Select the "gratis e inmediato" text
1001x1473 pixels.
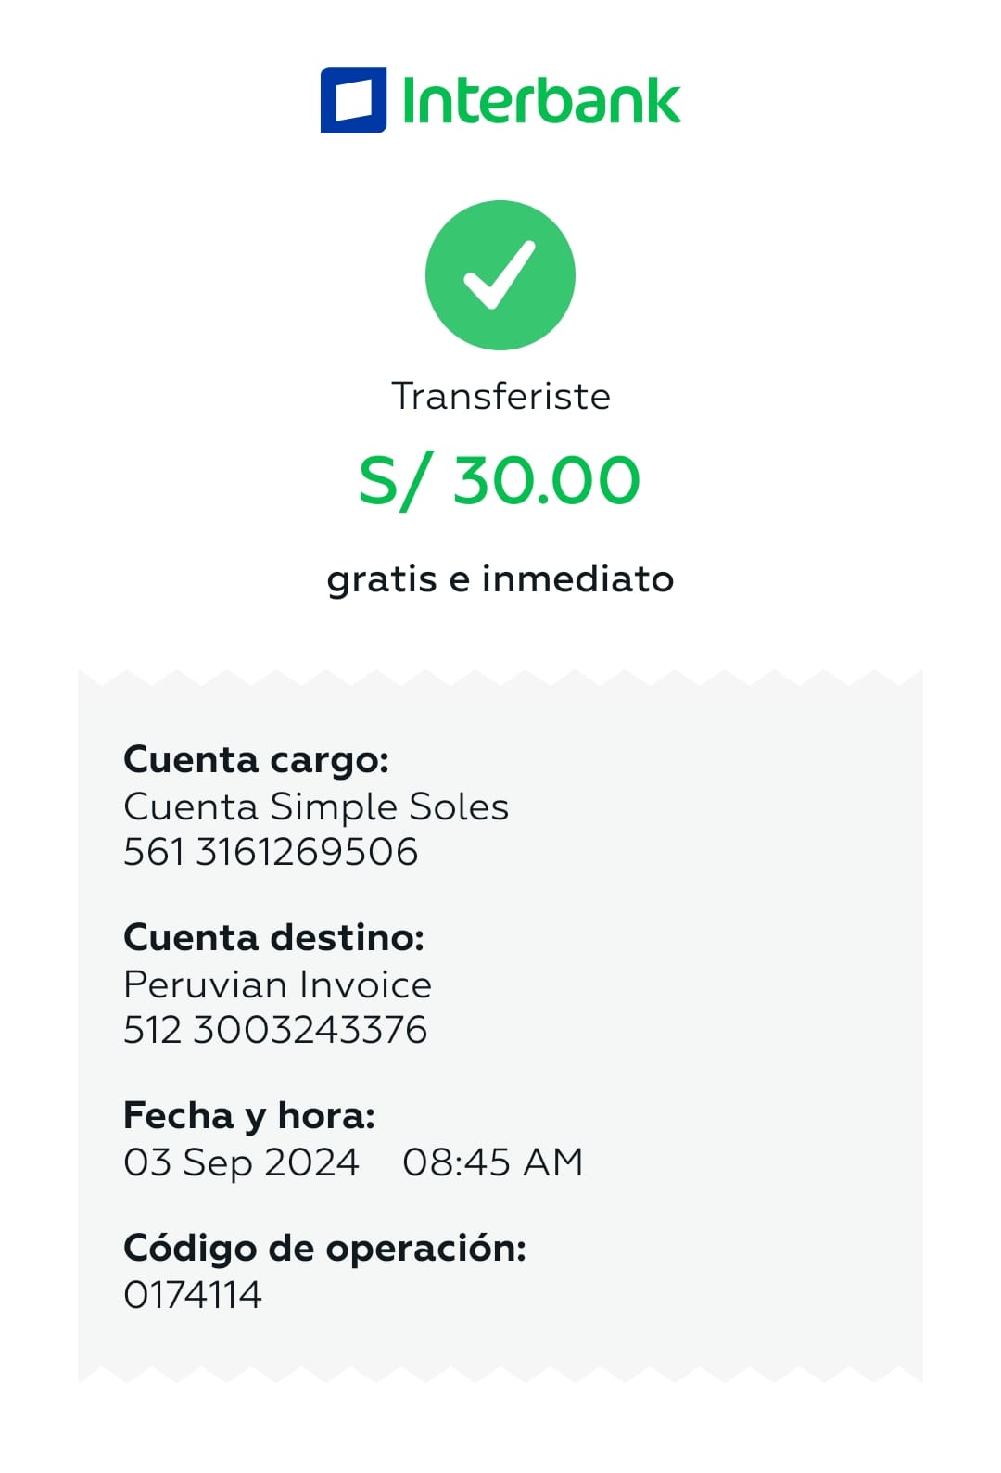click(x=500, y=579)
